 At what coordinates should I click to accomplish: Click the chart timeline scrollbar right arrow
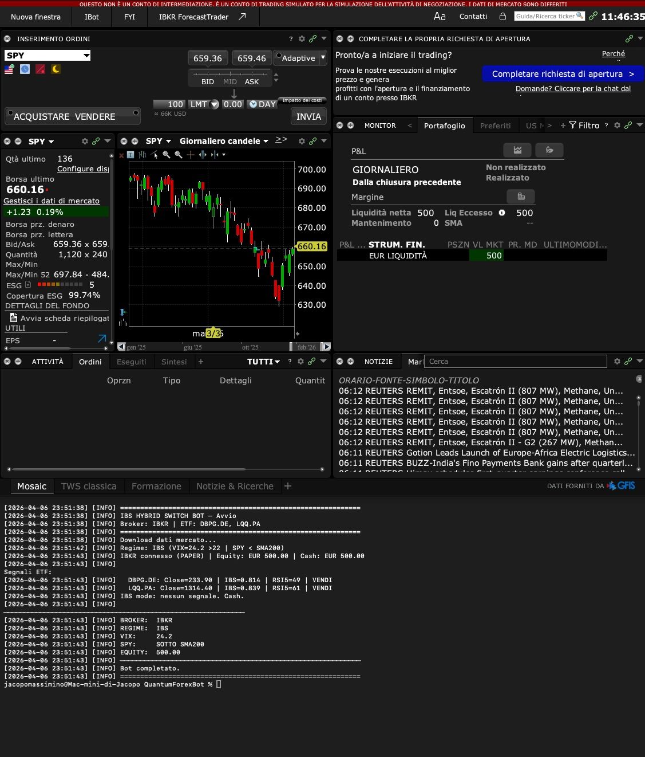tap(326, 347)
